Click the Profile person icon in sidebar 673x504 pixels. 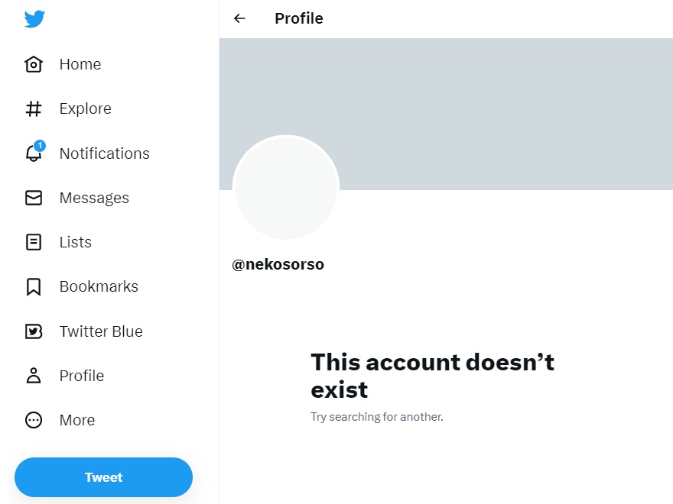tap(34, 376)
